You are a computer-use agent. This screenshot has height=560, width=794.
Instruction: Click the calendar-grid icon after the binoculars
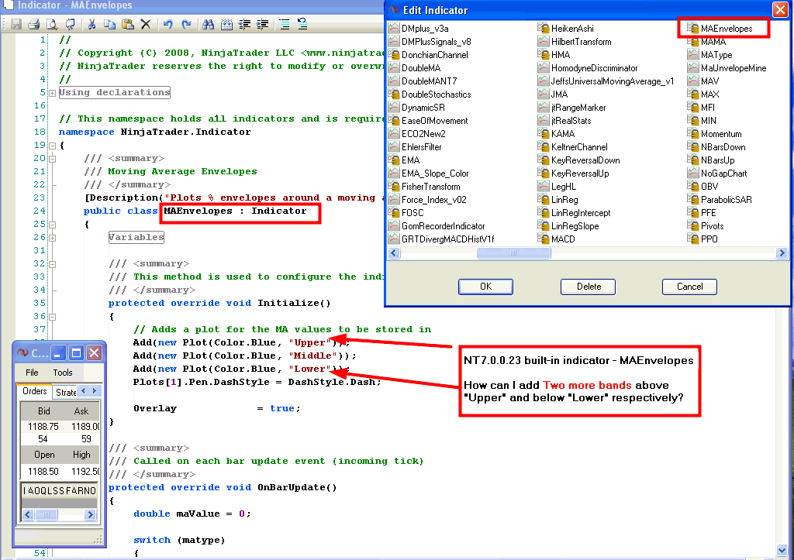226,24
